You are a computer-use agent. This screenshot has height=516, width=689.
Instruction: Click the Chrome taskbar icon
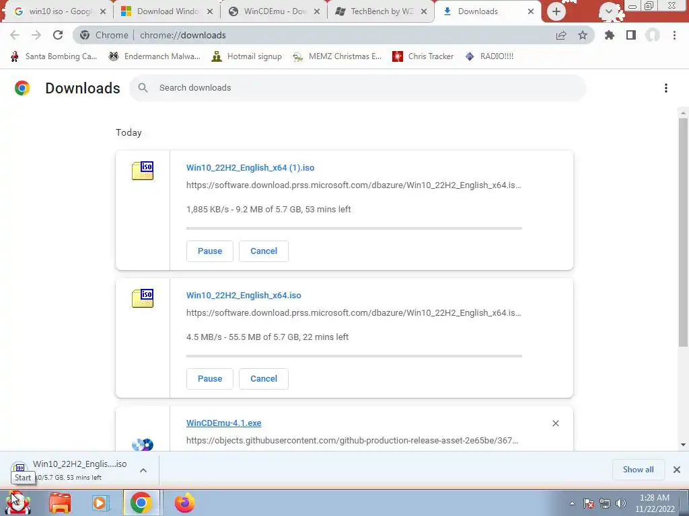tap(141, 503)
